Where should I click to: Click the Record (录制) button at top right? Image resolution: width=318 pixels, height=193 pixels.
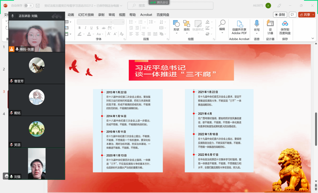click(280, 15)
